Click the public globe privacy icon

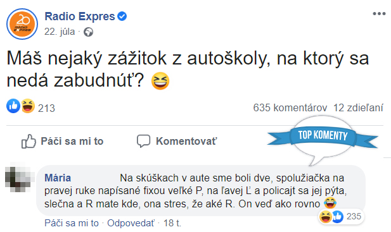coord(88,32)
